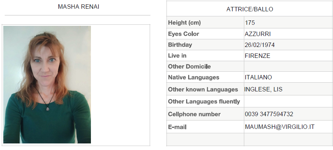This screenshot has width=333, height=150.
Task: Open the MAUMASH@VIRGILIO.IT email address
Action: click(x=279, y=127)
